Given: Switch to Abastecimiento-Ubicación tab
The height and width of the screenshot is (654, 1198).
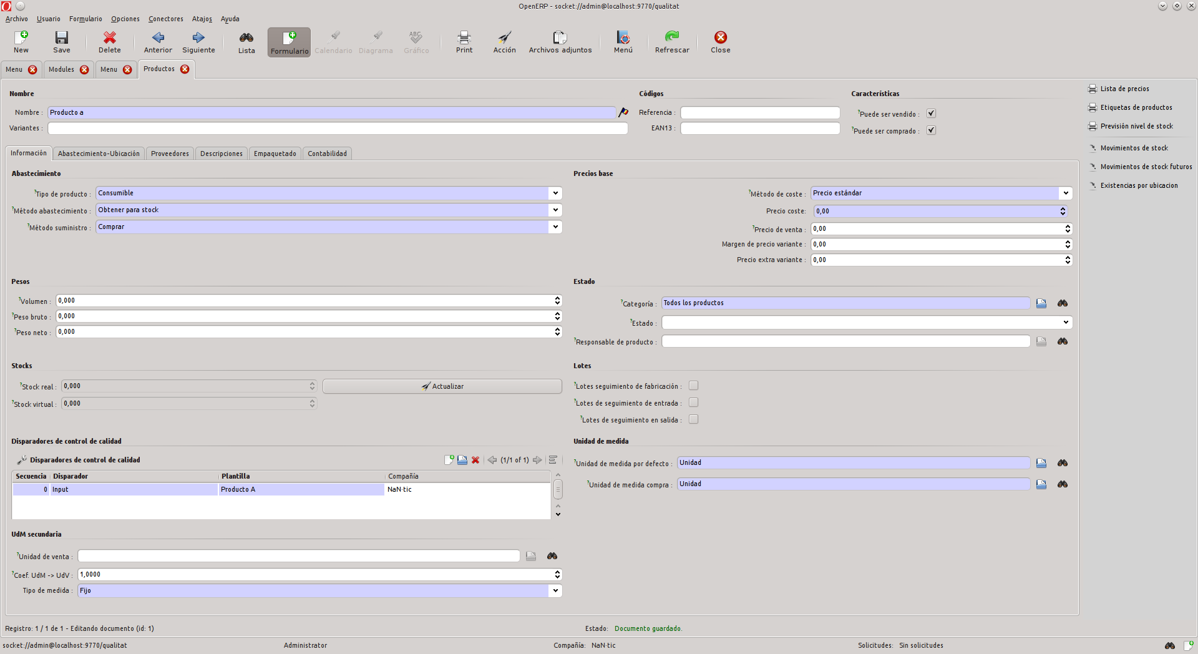Looking at the screenshot, I should 99,154.
